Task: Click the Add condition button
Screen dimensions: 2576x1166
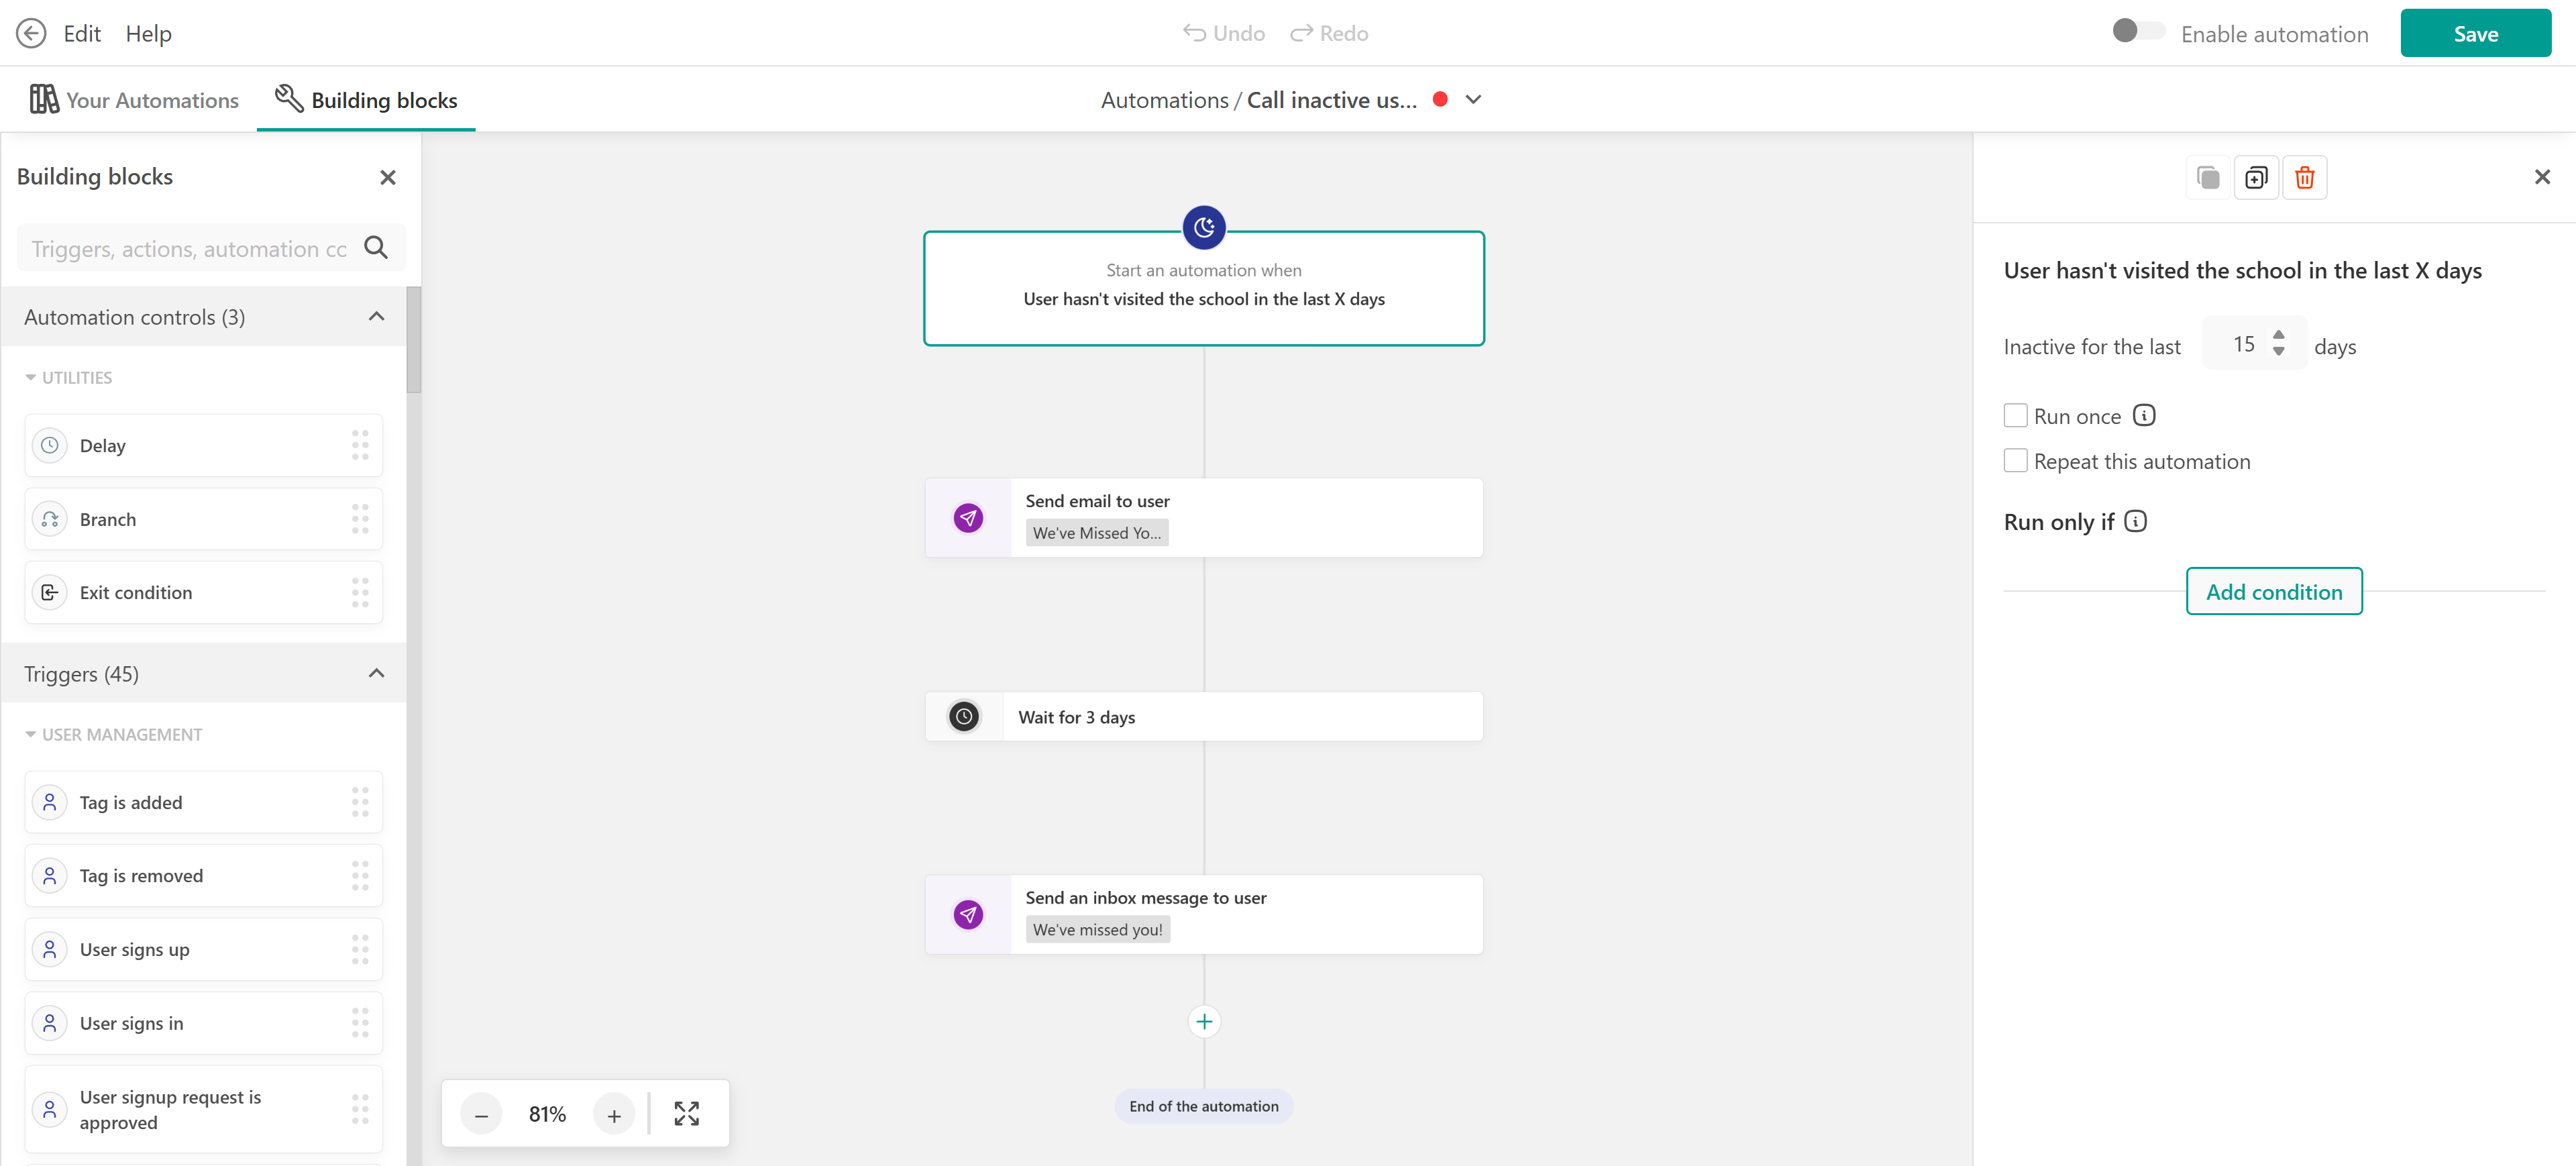Action: (x=2273, y=591)
